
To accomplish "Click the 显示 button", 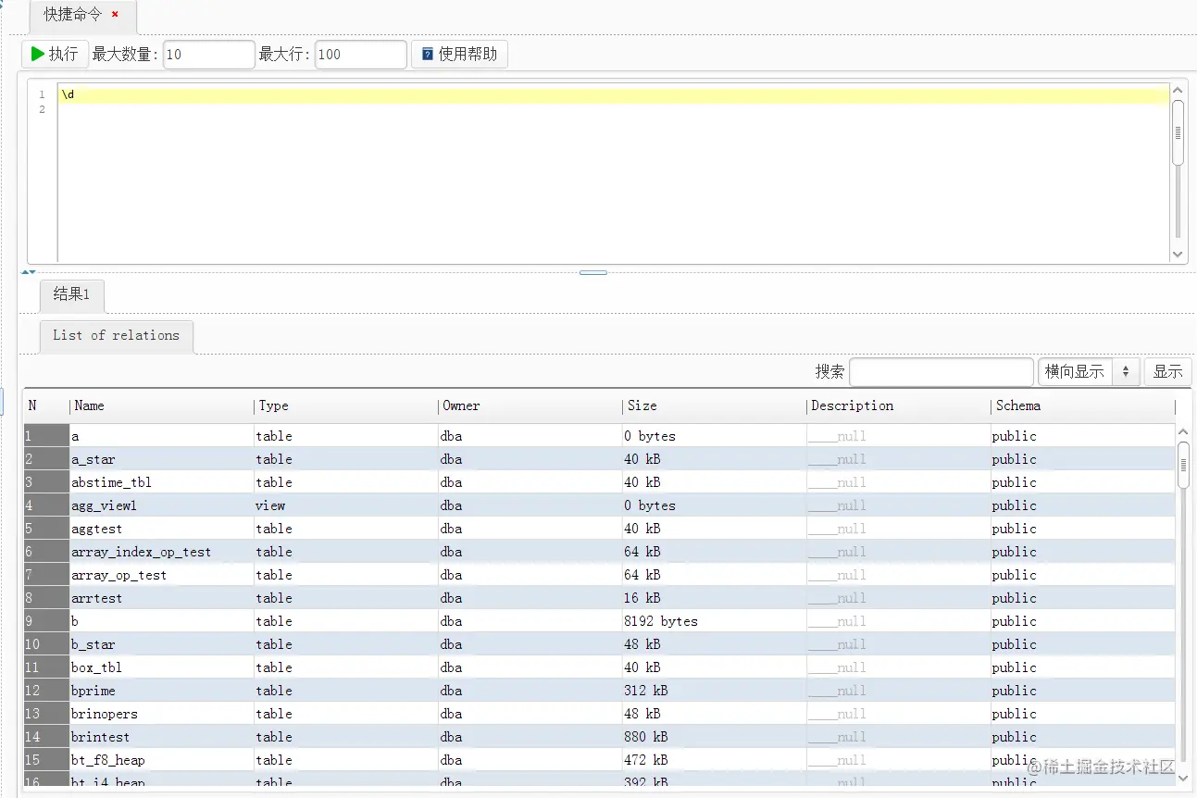I will coord(1168,371).
